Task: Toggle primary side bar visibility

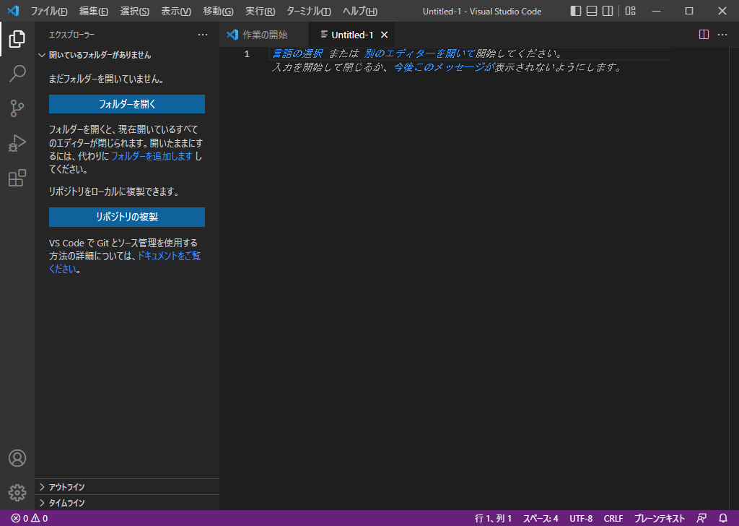Action: [x=575, y=11]
